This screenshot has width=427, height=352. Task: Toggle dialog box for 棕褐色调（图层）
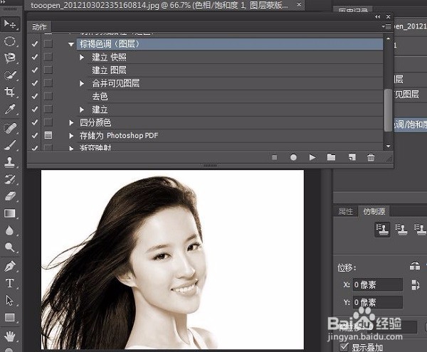pyautogui.click(x=48, y=43)
